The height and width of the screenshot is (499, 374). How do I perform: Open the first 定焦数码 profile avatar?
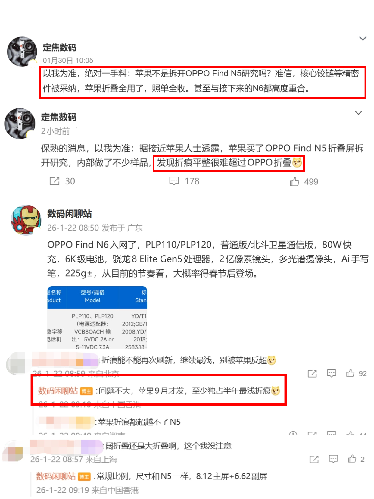[22, 52]
